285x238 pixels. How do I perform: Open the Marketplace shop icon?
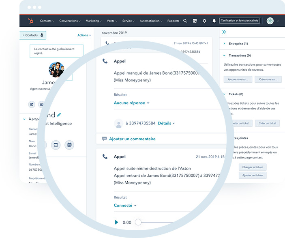pyautogui.click(x=195, y=21)
